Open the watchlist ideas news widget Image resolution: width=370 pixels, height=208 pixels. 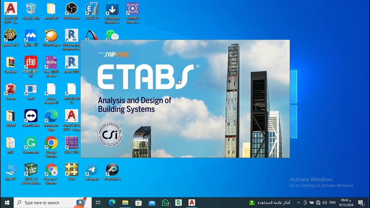[270, 203]
